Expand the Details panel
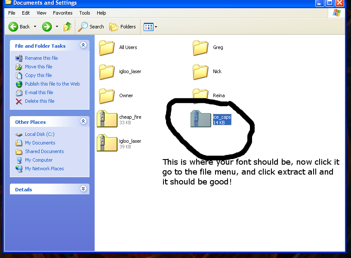 [83, 189]
